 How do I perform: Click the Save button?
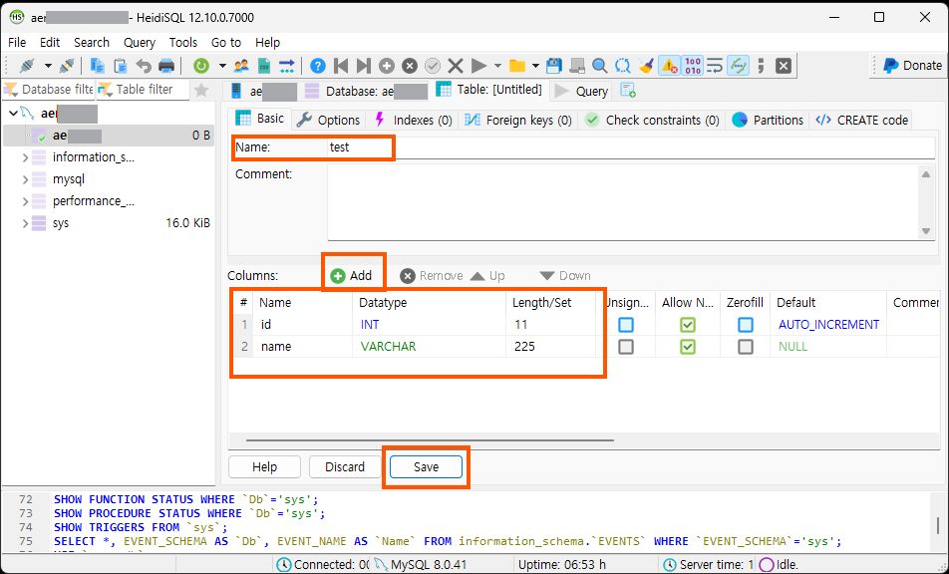point(426,467)
